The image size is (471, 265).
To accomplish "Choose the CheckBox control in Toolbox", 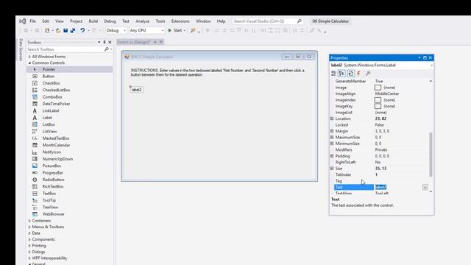I will [70, 83].
